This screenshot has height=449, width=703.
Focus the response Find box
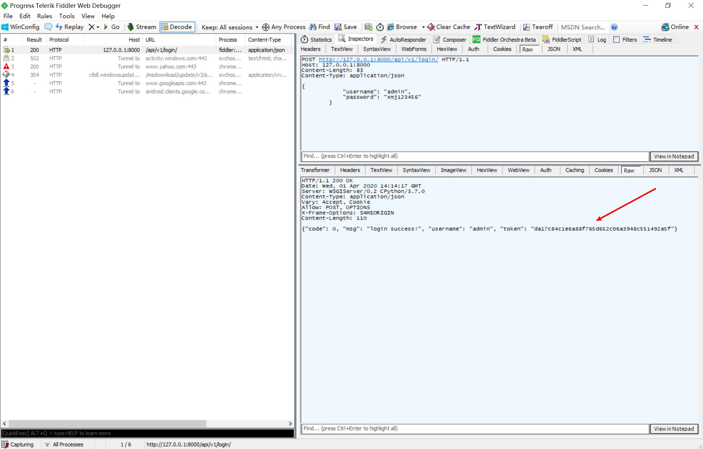[x=475, y=429]
